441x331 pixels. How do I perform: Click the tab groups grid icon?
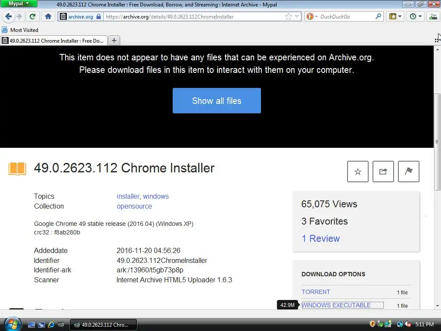437,41
